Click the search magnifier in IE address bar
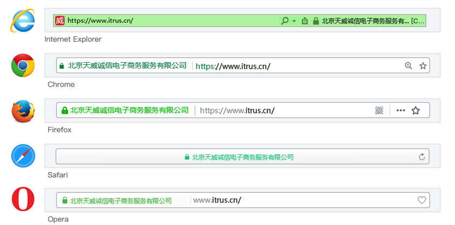Screen dimensions: 455x225 (x=285, y=21)
